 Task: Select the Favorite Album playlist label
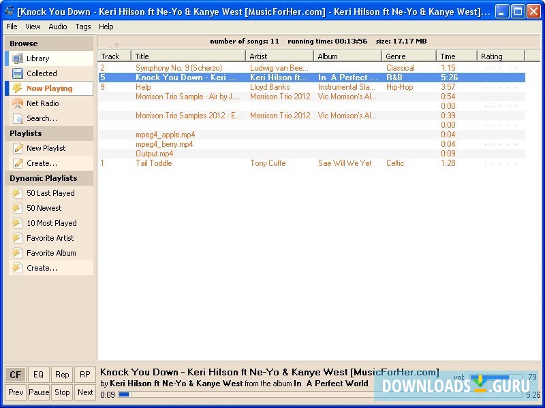click(51, 253)
